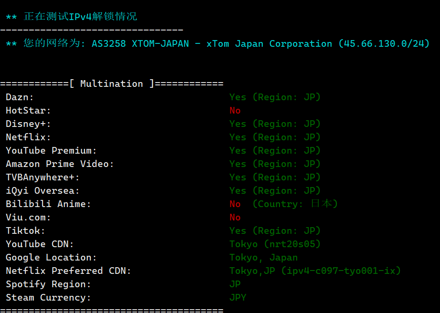440x313 pixels.
Task: Click the Steam Currency JPY value
Action: click(x=238, y=298)
